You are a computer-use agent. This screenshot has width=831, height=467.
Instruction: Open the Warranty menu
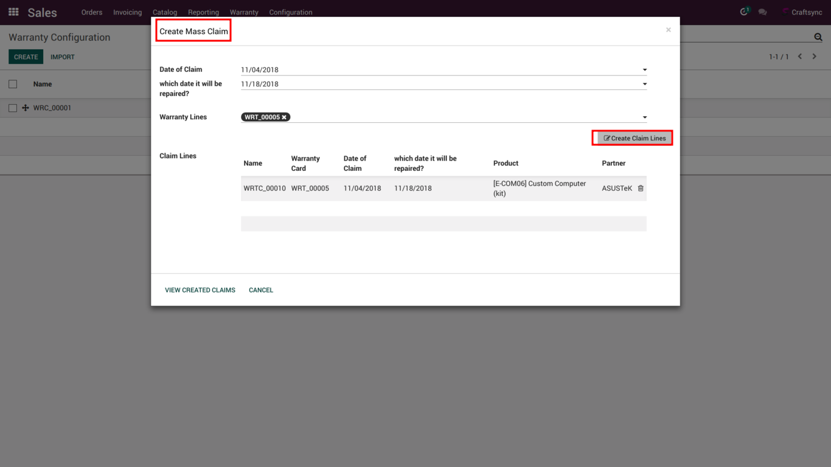coord(244,12)
